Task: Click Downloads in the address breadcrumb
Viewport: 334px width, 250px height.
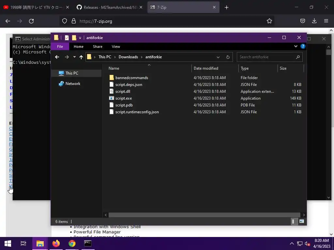Action: pyautogui.click(x=128, y=57)
